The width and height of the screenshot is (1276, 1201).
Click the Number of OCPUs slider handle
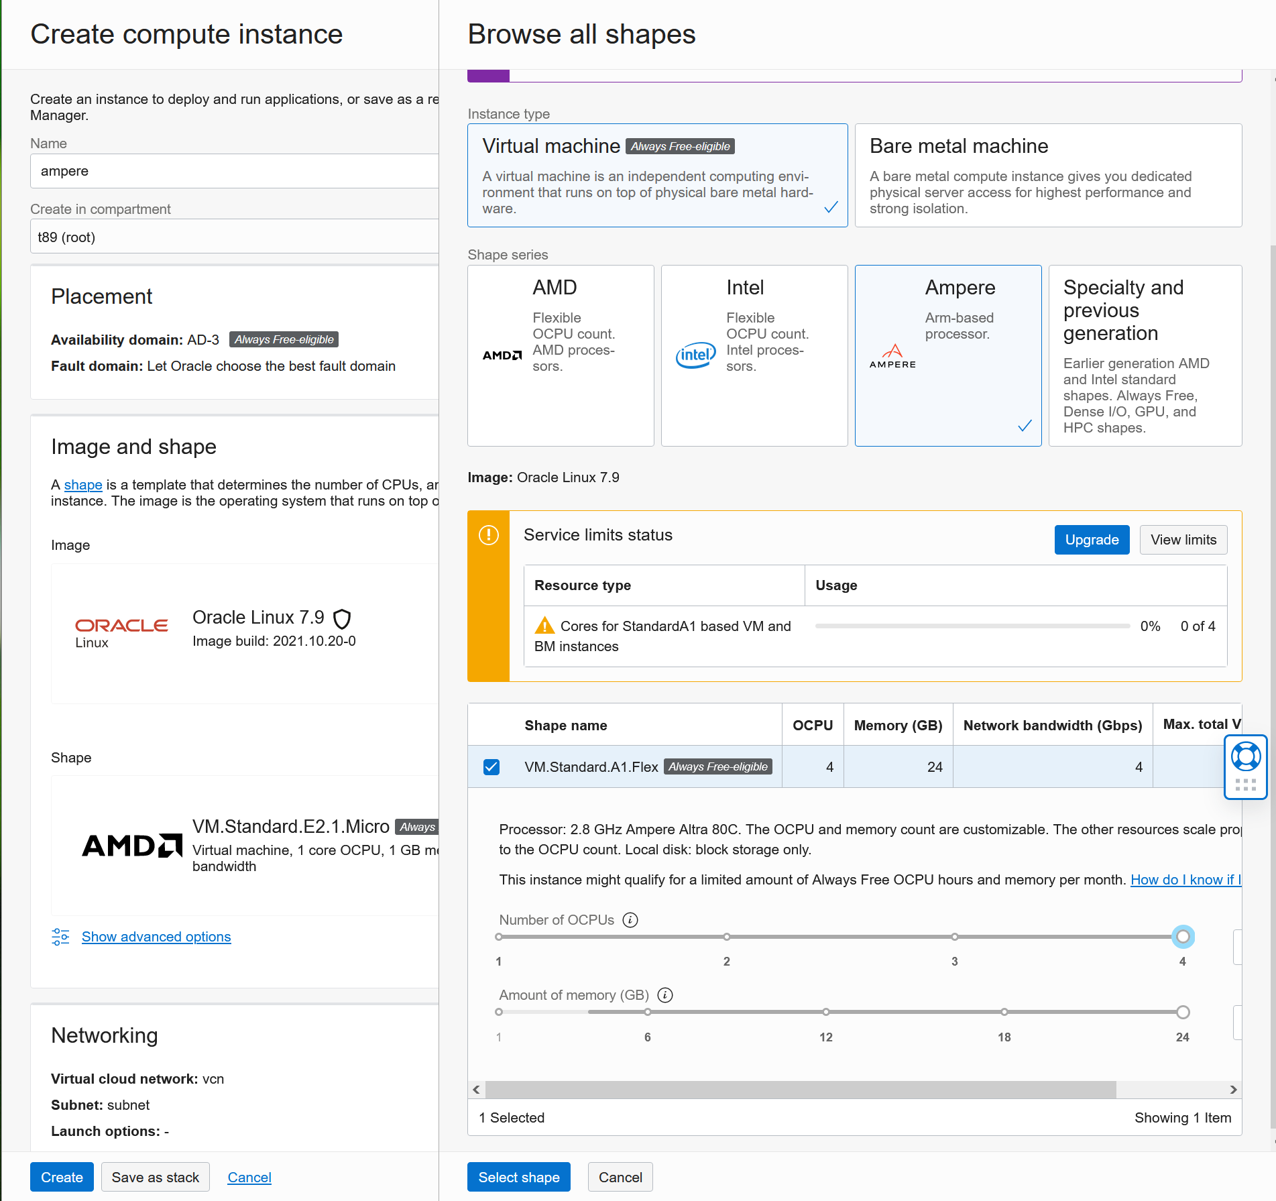(x=1183, y=937)
